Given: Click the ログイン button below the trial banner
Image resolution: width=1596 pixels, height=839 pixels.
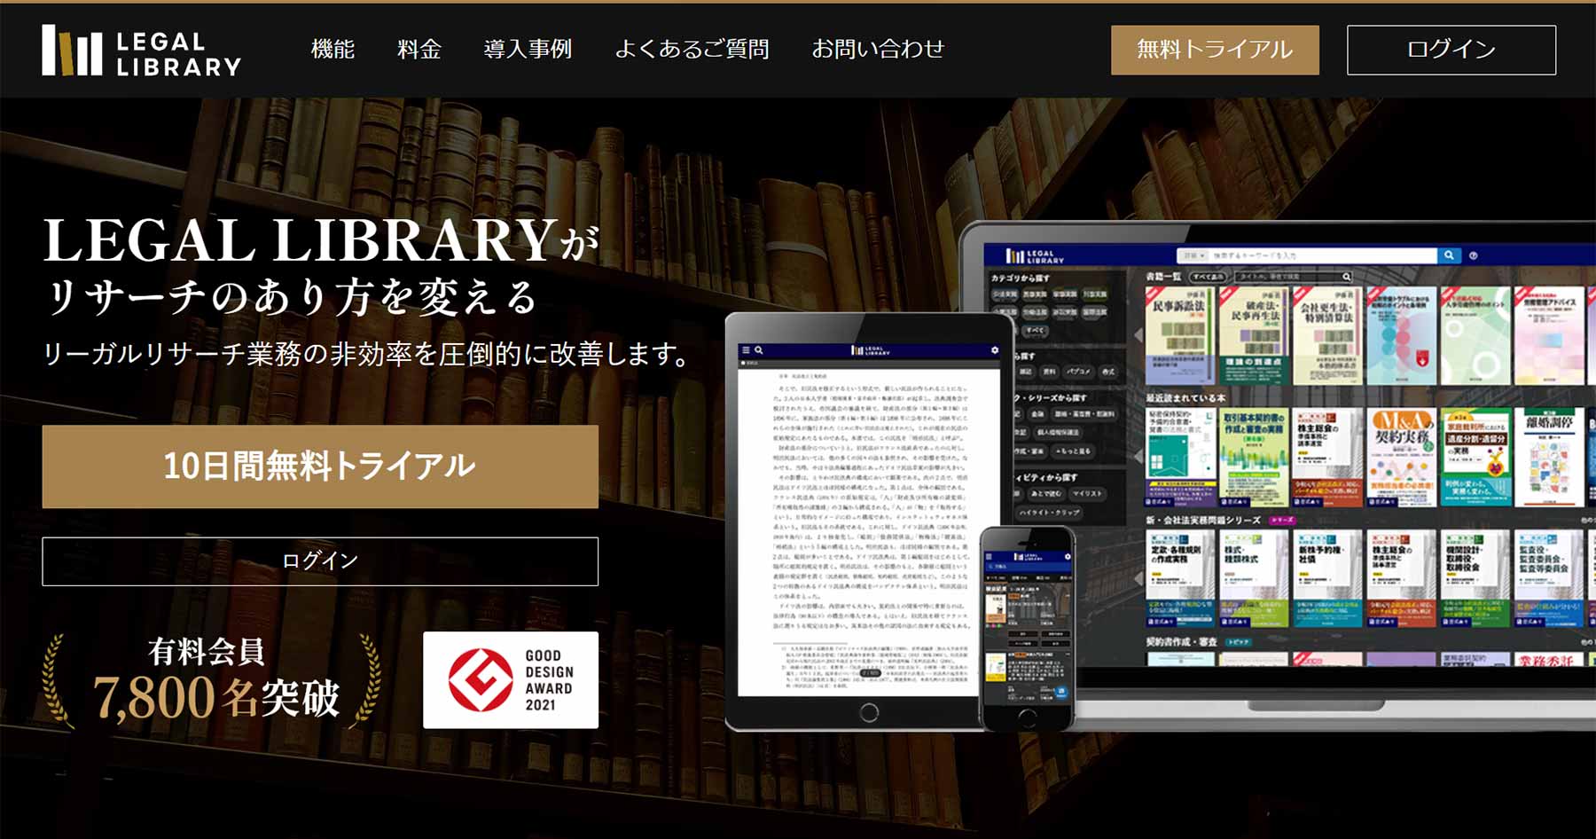Looking at the screenshot, I should (x=320, y=561).
